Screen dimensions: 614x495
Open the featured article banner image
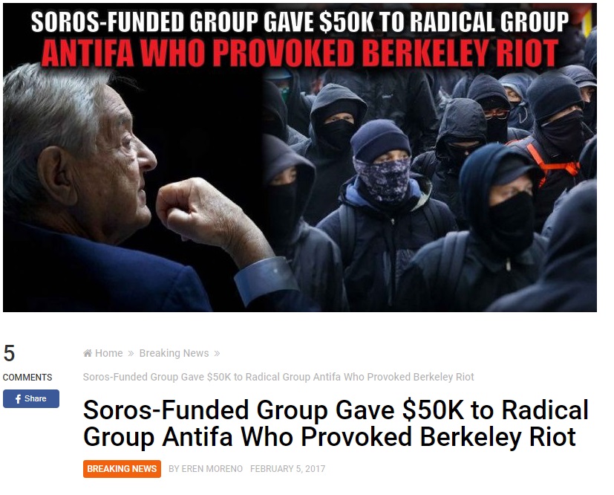click(300, 158)
